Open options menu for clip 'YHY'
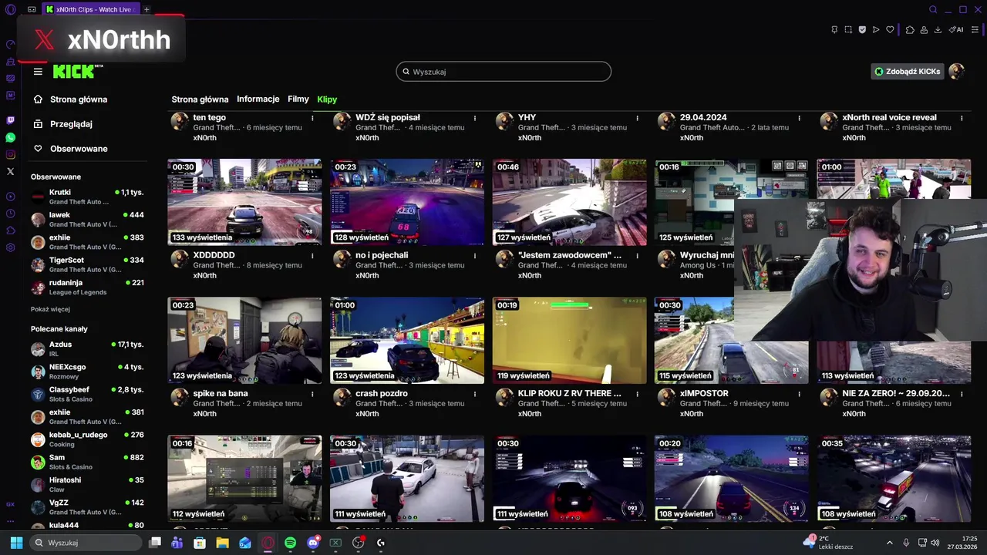The image size is (987, 555). tap(637, 118)
